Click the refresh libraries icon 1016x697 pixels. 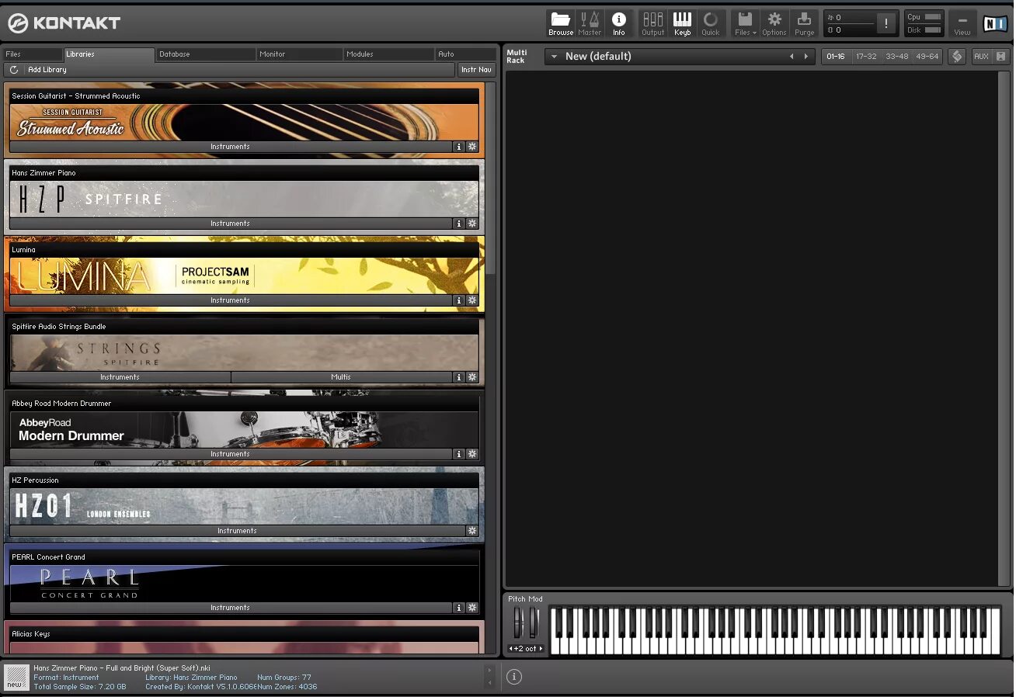coord(14,70)
